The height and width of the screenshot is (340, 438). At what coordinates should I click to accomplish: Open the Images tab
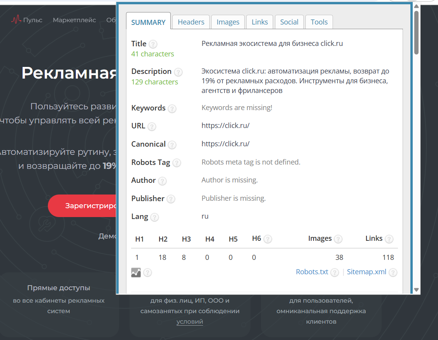point(228,22)
